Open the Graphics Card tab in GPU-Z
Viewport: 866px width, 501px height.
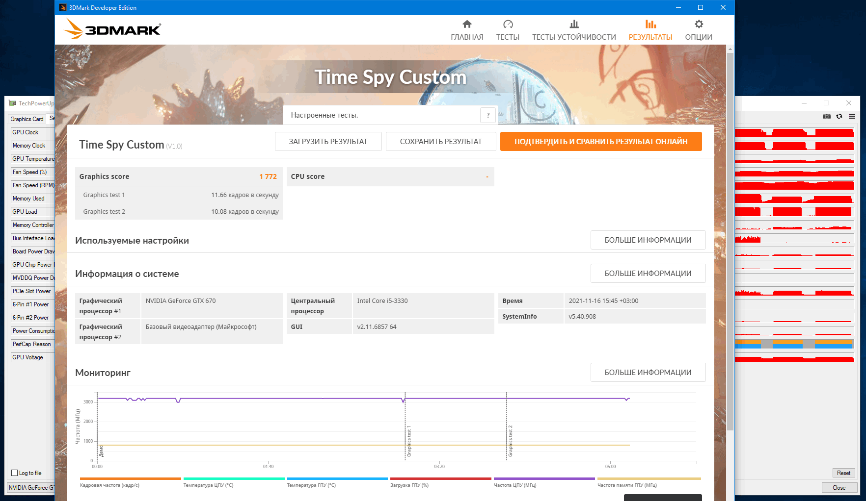27,119
